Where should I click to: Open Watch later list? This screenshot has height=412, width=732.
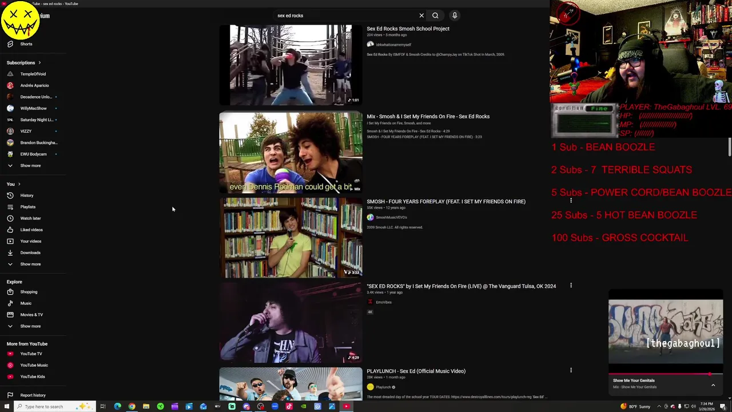coord(30,218)
